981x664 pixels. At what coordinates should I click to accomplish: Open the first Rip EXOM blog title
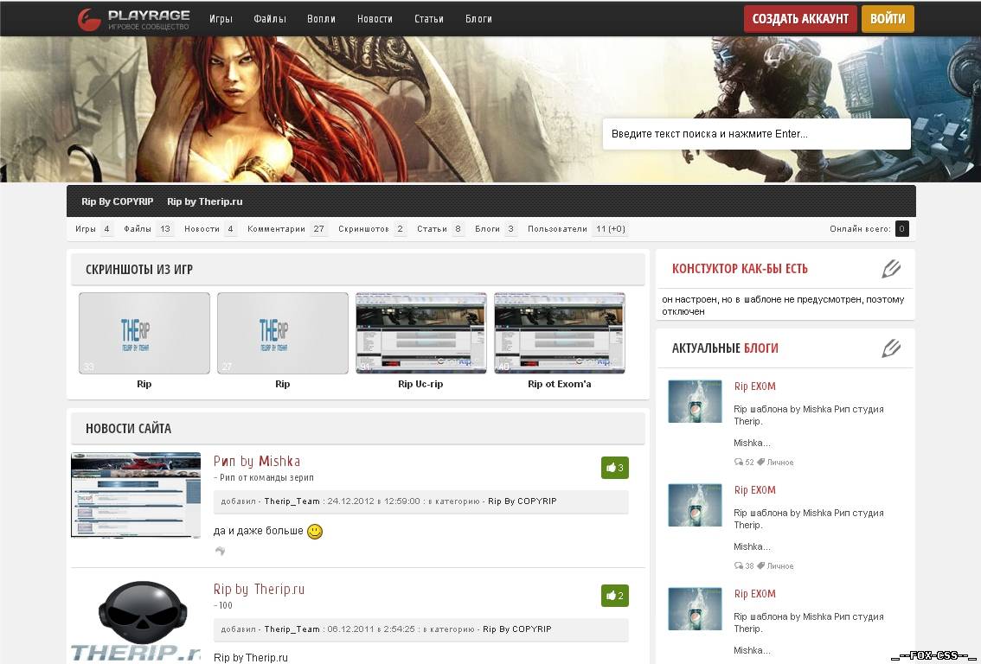coord(754,386)
